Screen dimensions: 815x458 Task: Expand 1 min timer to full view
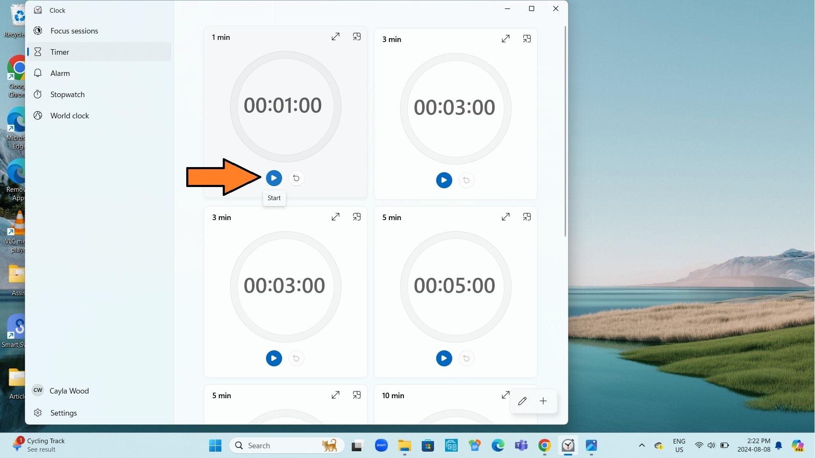click(334, 36)
